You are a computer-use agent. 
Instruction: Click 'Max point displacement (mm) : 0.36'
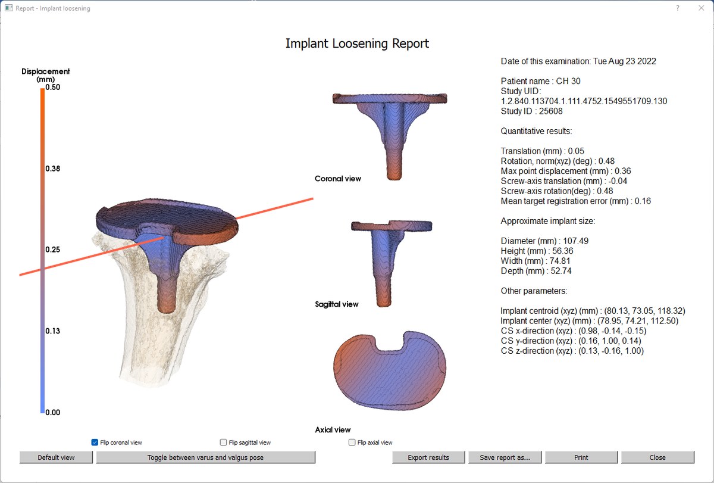point(566,171)
